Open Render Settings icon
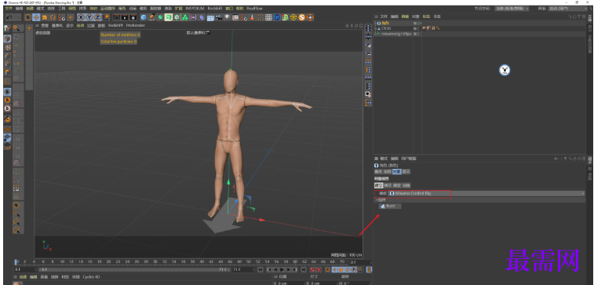The width and height of the screenshot is (594, 285). (133, 17)
